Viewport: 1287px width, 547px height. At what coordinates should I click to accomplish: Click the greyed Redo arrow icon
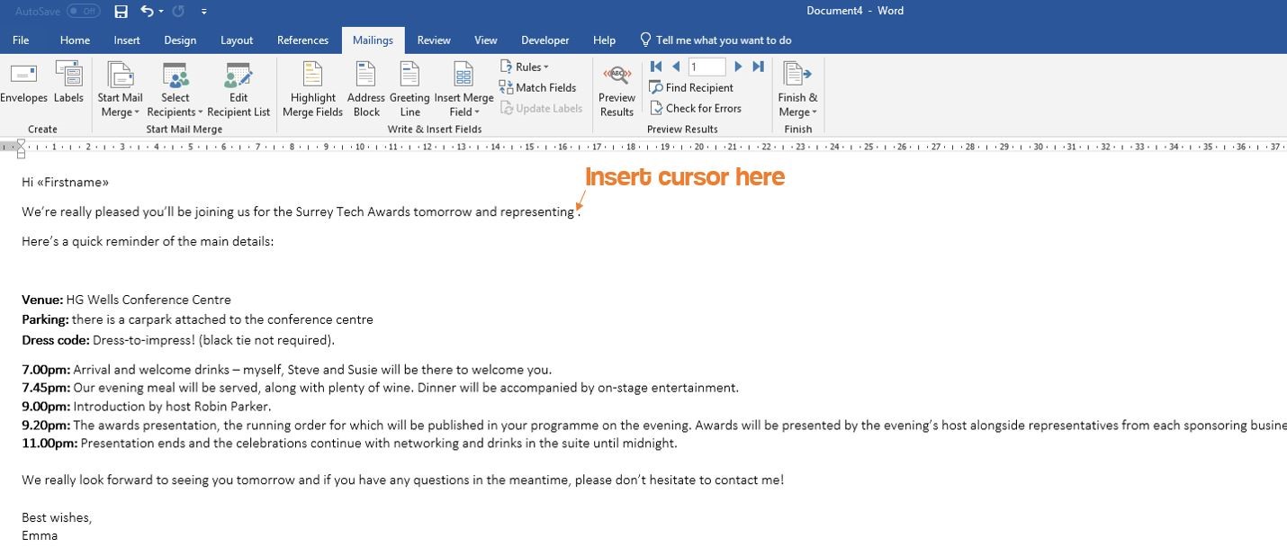[178, 12]
